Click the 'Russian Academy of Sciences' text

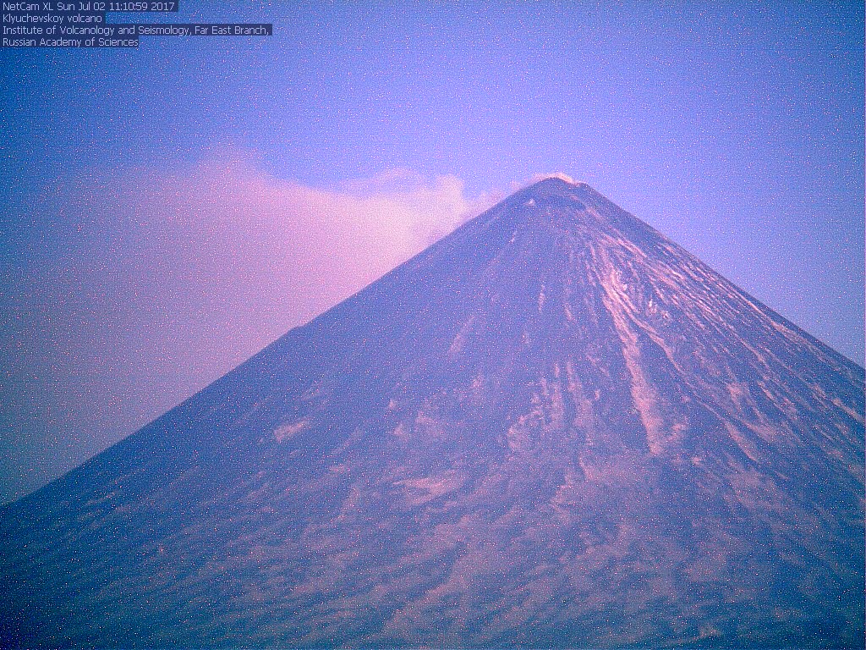click(70, 42)
